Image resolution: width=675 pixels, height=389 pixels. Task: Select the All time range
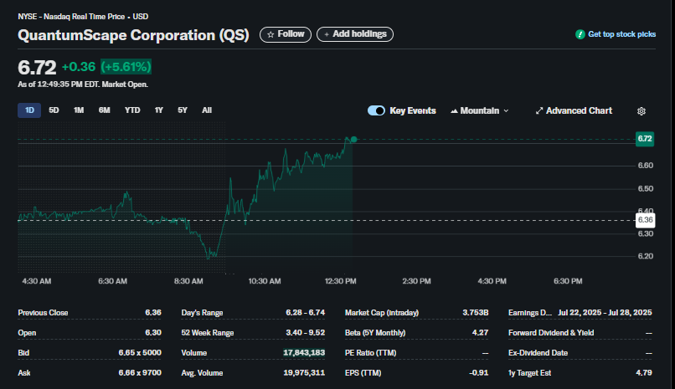click(207, 110)
